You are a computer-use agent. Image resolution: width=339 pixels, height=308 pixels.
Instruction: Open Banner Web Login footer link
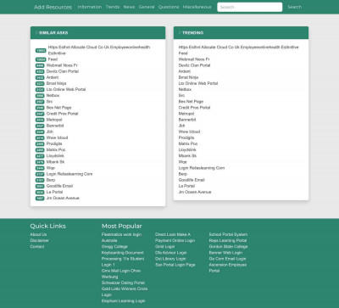pos(225,253)
